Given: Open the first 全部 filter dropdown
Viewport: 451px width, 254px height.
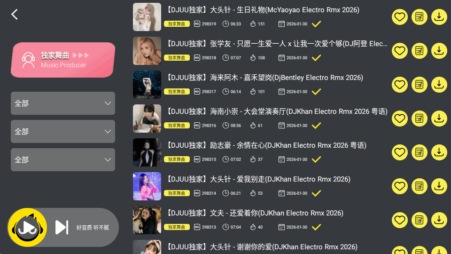Looking at the screenshot, I should point(63,103).
